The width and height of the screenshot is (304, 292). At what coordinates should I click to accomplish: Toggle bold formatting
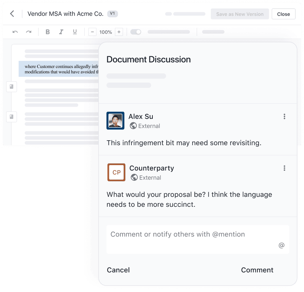(x=48, y=32)
